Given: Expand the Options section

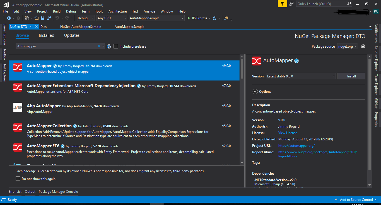Looking at the screenshot, I should click(x=255, y=92).
